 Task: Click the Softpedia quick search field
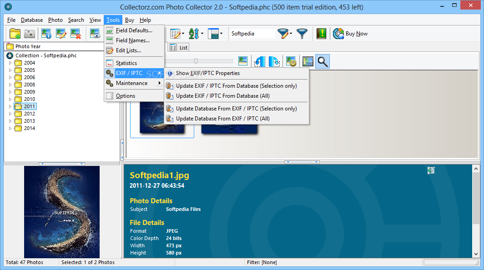(x=252, y=34)
